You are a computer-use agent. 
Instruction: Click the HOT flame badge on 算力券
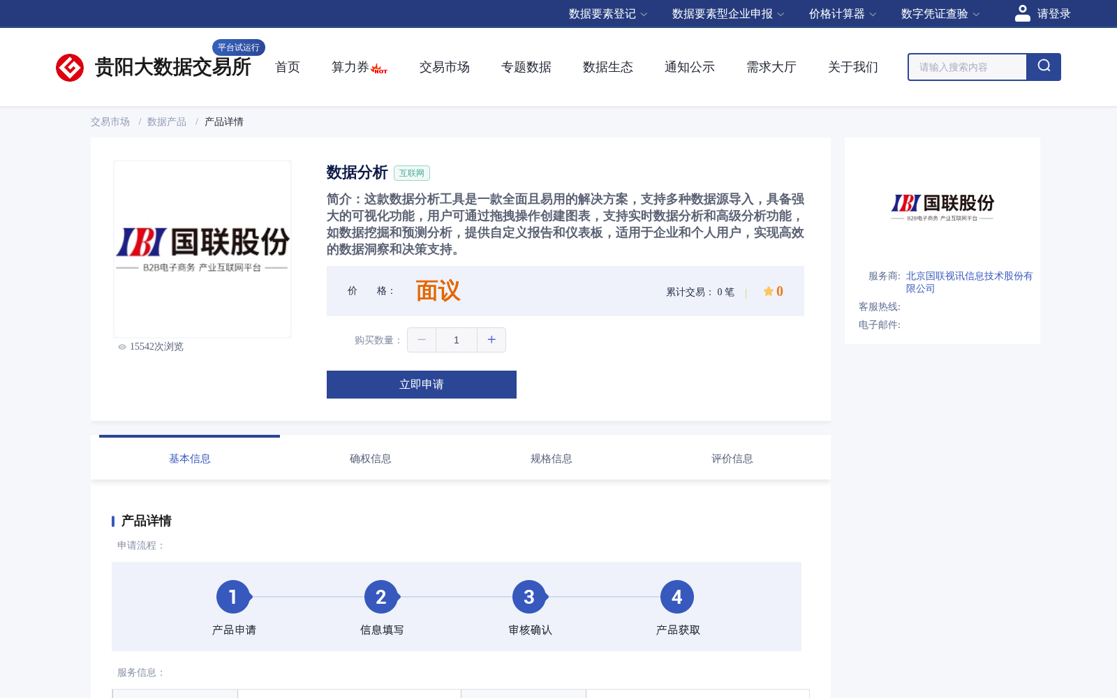click(x=379, y=68)
